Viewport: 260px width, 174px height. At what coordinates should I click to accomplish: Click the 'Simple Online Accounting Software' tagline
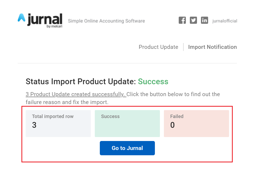pos(106,21)
